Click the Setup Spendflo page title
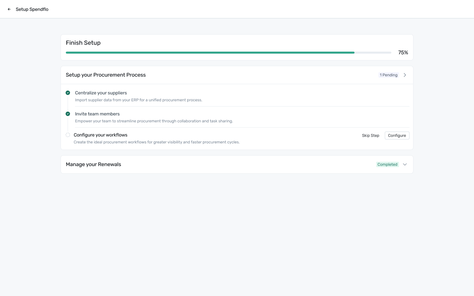474x296 pixels. 32,9
